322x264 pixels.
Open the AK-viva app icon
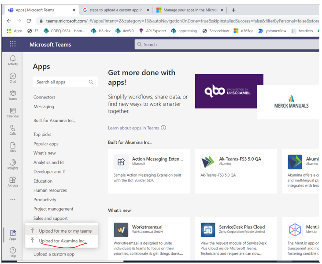[x=13, y=181]
